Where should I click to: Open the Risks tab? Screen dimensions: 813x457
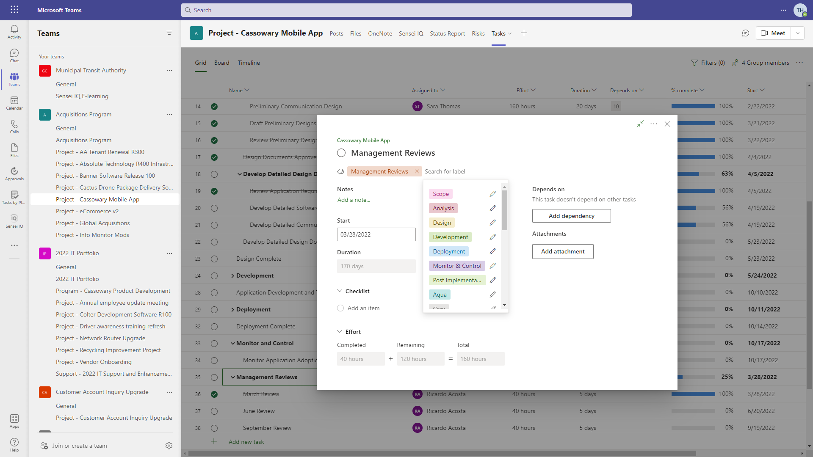[478, 33]
